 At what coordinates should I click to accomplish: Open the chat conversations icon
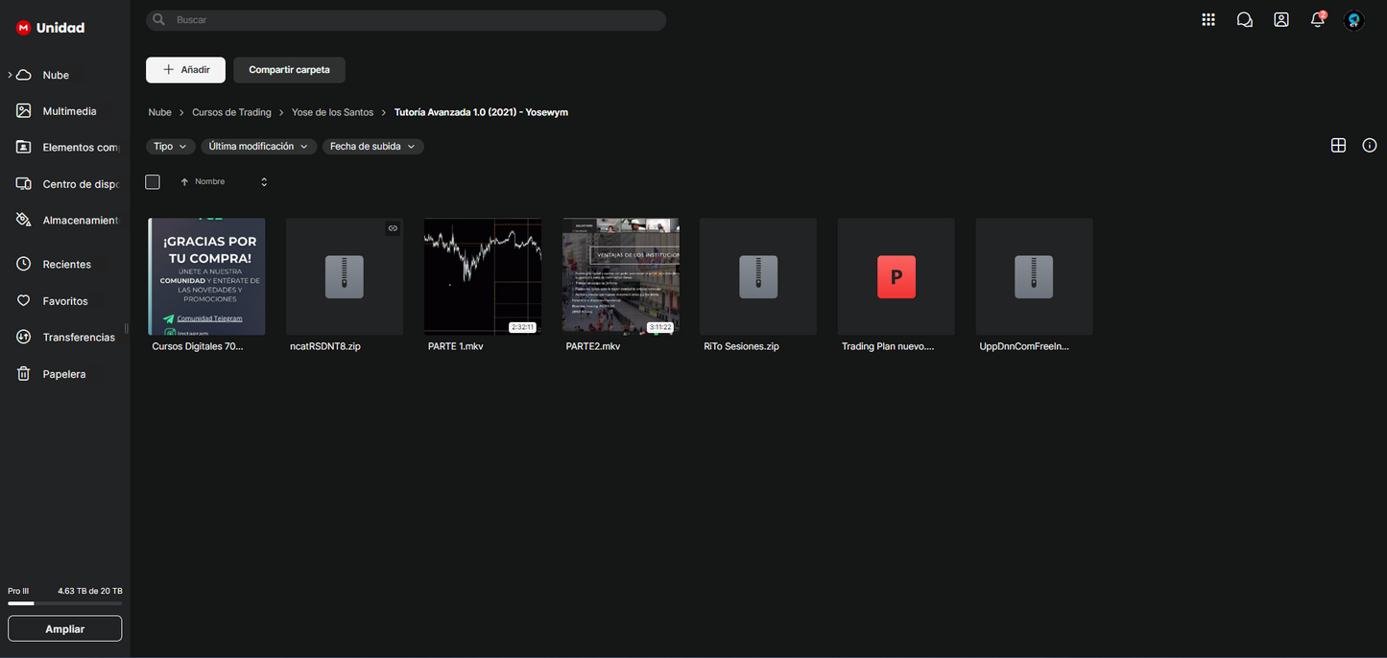click(1245, 20)
